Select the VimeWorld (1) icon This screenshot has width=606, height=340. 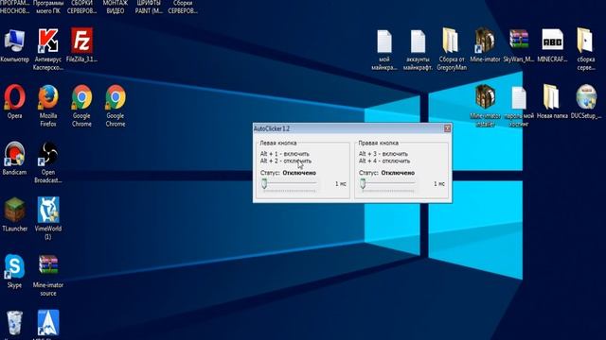click(x=48, y=210)
